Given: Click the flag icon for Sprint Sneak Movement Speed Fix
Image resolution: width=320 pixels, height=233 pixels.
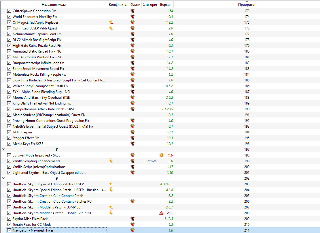Looking at the screenshot, I should 133,68.
